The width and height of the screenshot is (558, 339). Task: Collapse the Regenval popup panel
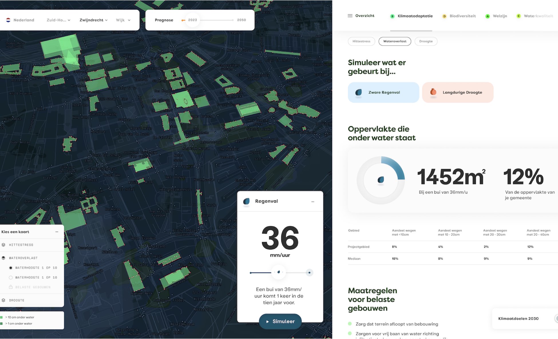point(313,202)
